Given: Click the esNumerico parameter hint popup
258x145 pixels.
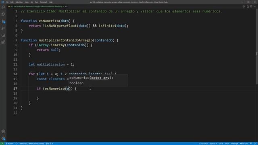Looking at the screenshot, I should (x=98, y=81).
